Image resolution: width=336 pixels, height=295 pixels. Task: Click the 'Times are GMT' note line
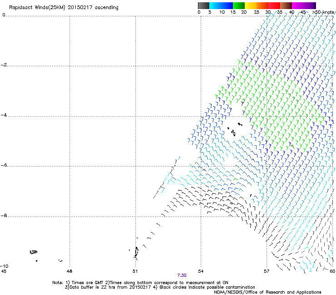point(140,283)
